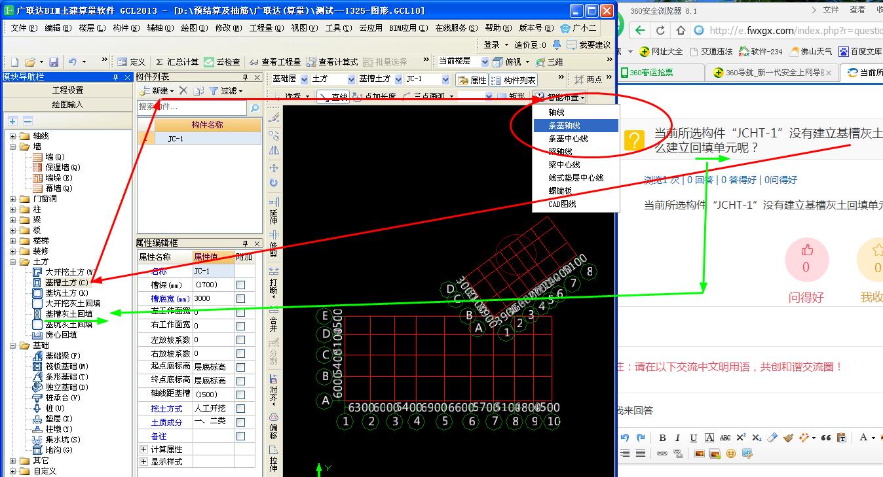Image resolution: width=883 pixels, height=477 pixels.
Task: Click the undo arrow icon
Action: click(72, 62)
